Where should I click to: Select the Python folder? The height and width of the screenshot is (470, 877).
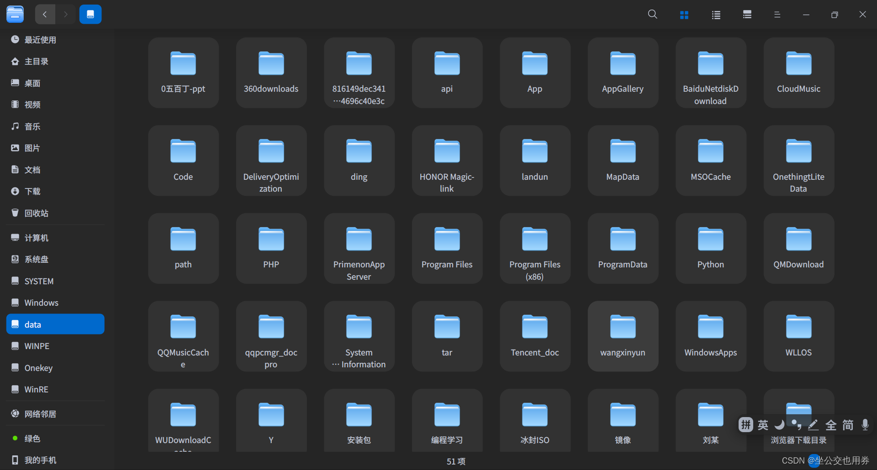[711, 248]
